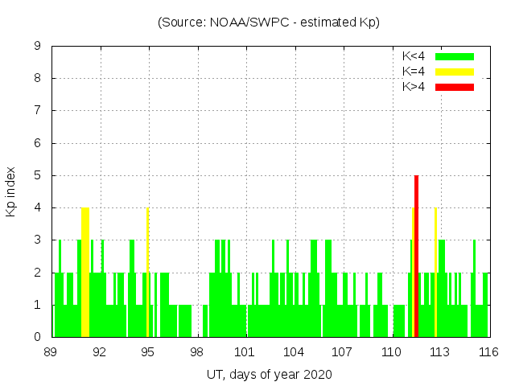Click the green K<4 legend swatch

(455, 56)
